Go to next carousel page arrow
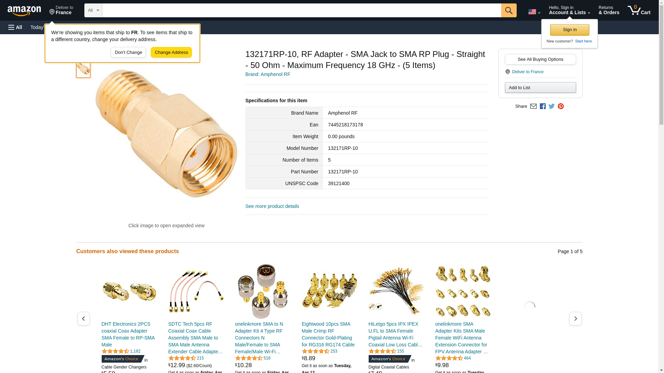The image size is (664, 373). tap(575, 318)
